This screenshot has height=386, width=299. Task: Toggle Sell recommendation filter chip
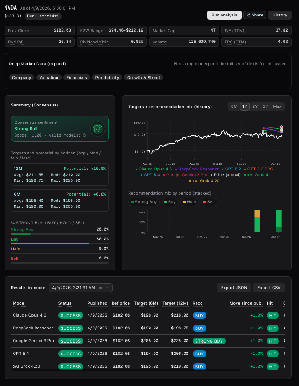(x=209, y=202)
